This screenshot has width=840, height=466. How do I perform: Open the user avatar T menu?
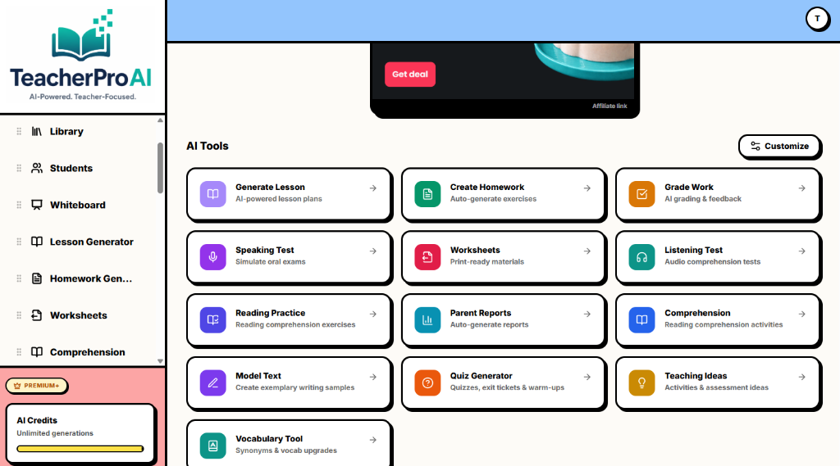point(817,19)
